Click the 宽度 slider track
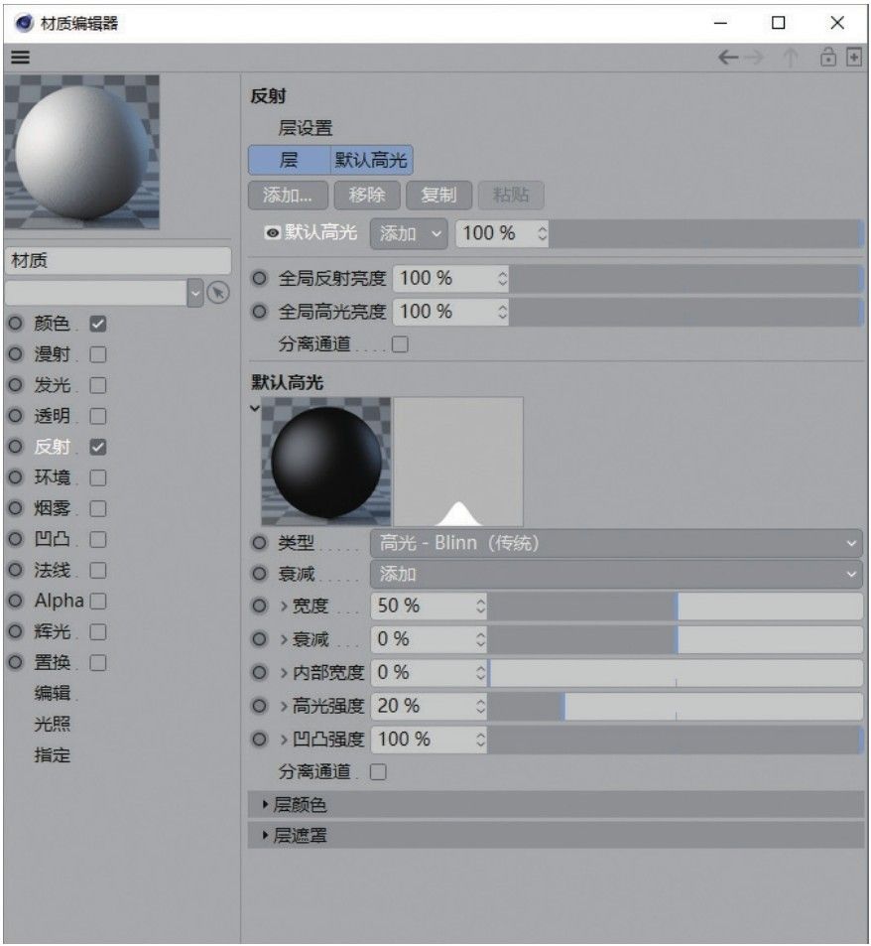 click(676, 607)
